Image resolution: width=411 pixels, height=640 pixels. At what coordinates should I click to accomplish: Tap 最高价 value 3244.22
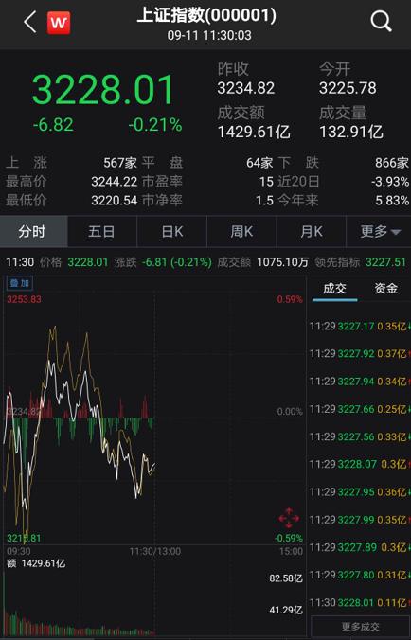[114, 182]
